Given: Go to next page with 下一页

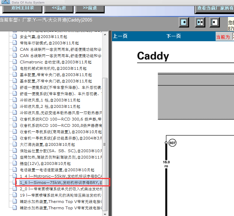Looking at the screenshot, I should 174,36.
